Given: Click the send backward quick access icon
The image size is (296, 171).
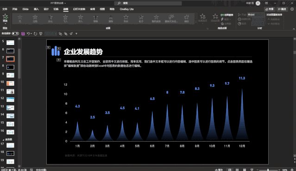Looking at the screenshot, I should pos(66,34).
